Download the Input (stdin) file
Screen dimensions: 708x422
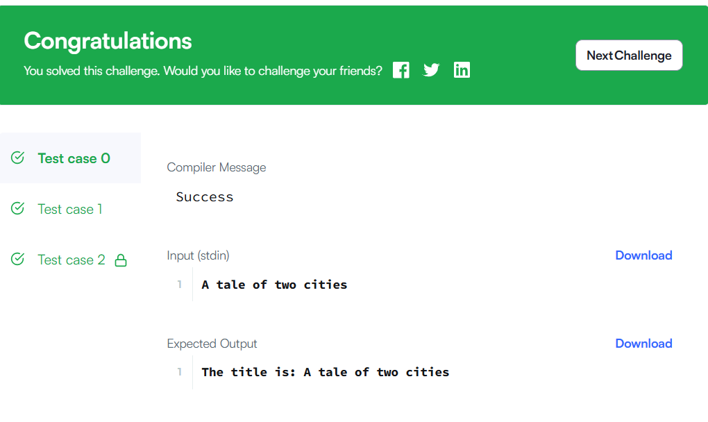tap(643, 255)
